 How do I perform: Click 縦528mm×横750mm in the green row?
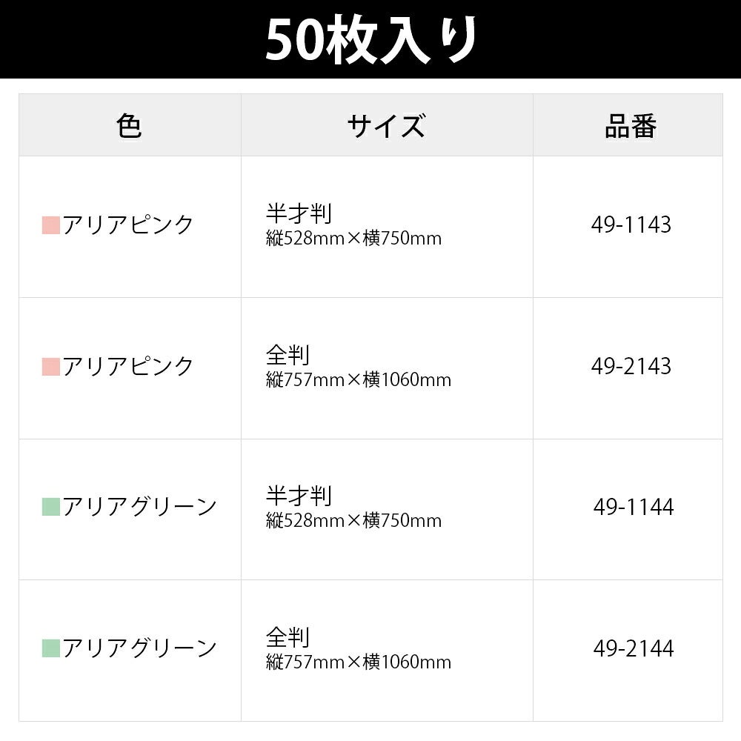click(353, 521)
